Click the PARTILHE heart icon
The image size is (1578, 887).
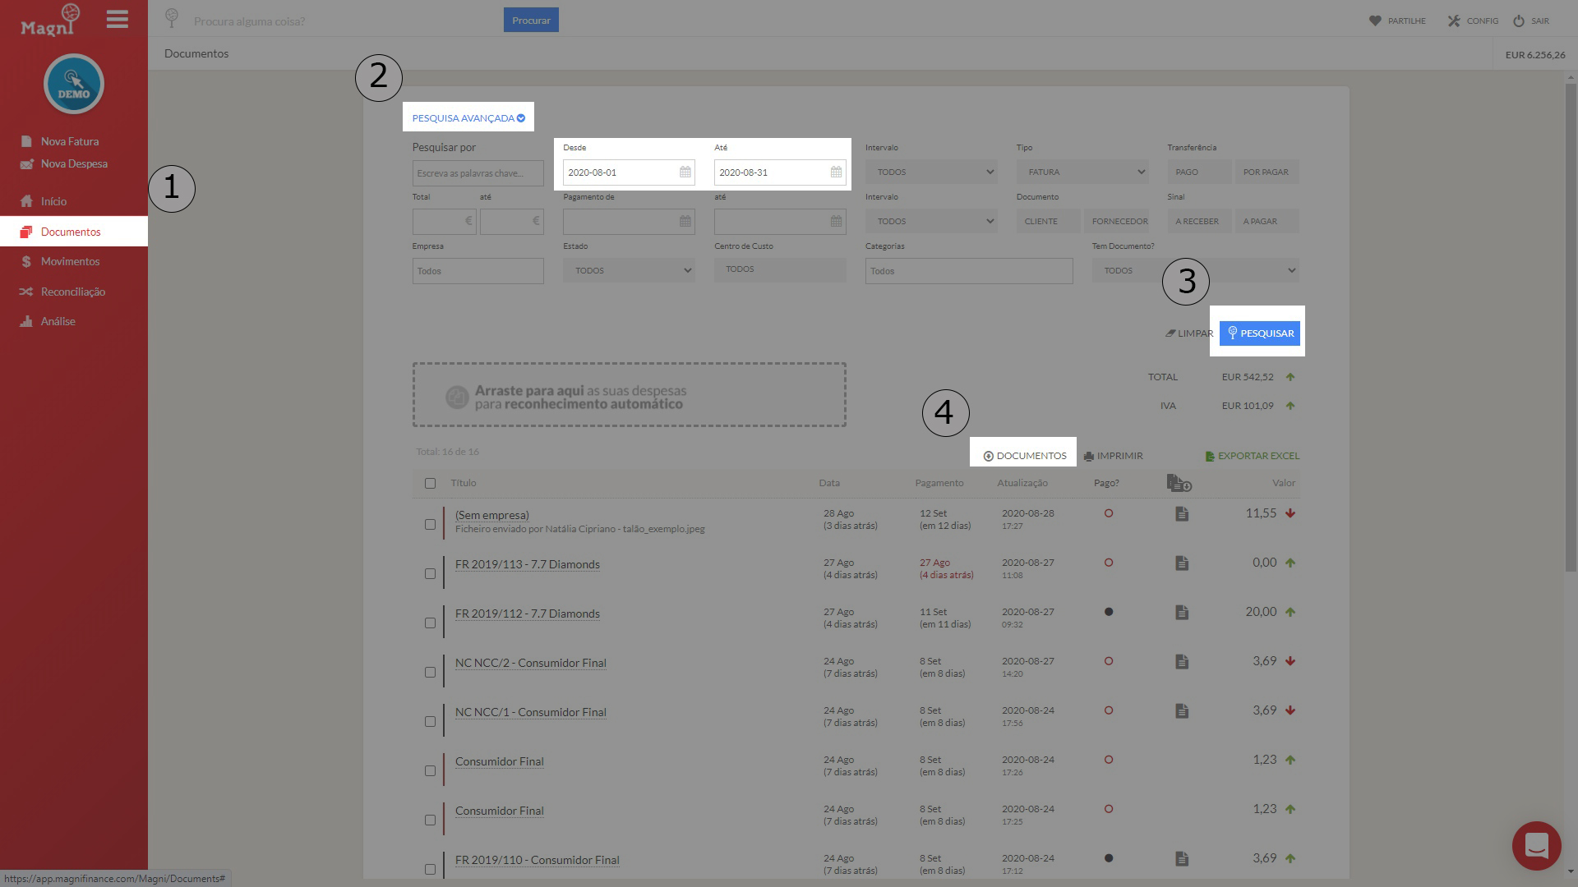pyautogui.click(x=1375, y=21)
